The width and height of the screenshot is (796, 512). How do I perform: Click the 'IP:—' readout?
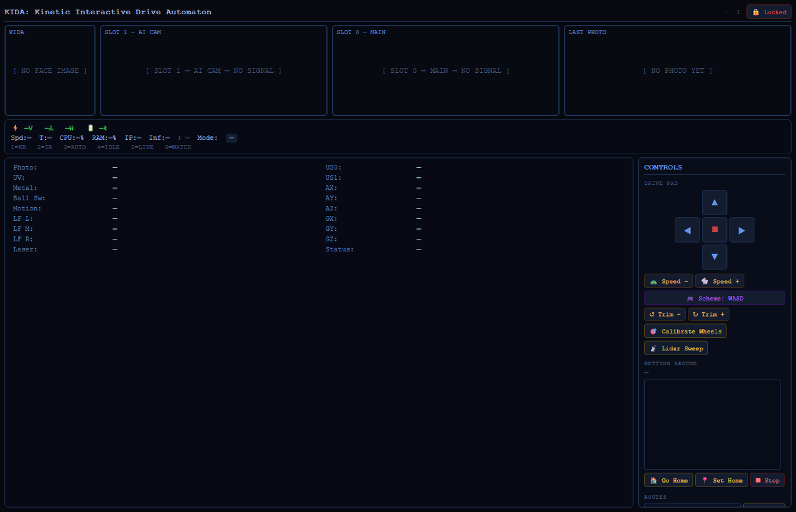(133, 138)
